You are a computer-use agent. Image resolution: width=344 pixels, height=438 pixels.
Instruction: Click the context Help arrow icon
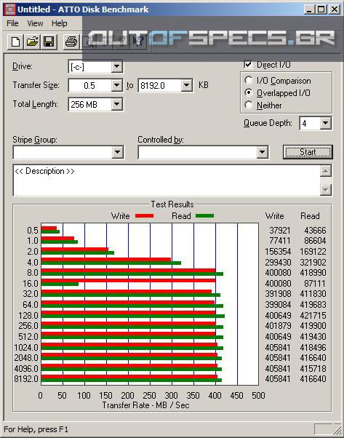pyautogui.click(x=138, y=42)
